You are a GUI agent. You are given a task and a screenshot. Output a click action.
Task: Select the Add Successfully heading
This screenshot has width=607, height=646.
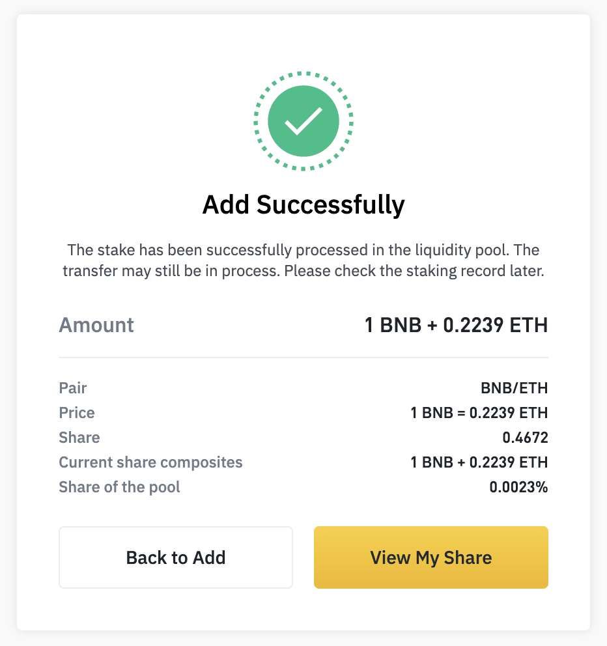[303, 204]
